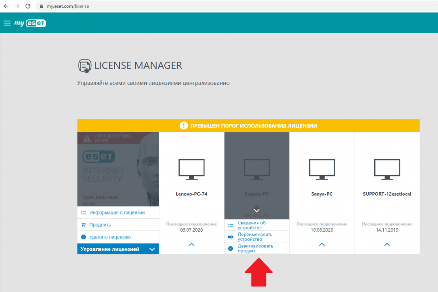Select the Sanya-PC monitor icon
Viewport: 438px width, 292px height.
pyautogui.click(x=322, y=169)
